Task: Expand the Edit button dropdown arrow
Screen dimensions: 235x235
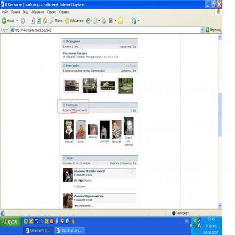Action: 116,21
